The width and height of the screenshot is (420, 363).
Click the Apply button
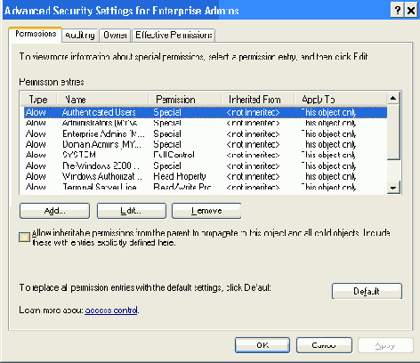pyautogui.click(x=385, y=345)
